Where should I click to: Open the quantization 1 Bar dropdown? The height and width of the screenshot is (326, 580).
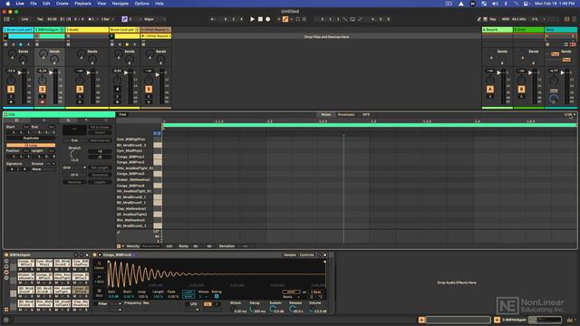[x=107, y=19]
